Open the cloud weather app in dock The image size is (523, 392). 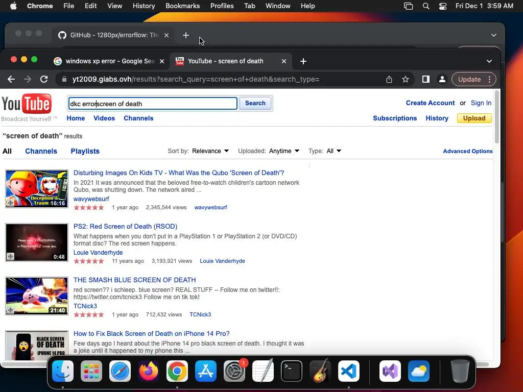419,371
